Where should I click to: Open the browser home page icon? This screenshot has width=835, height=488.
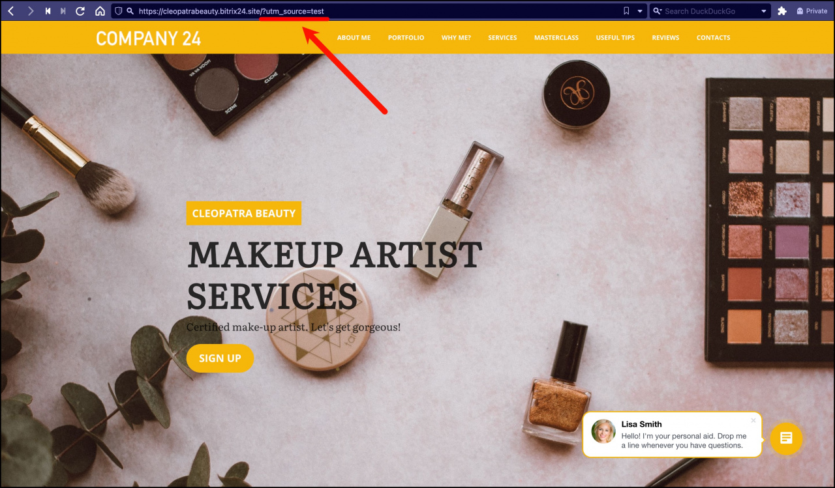click(100, 11)
